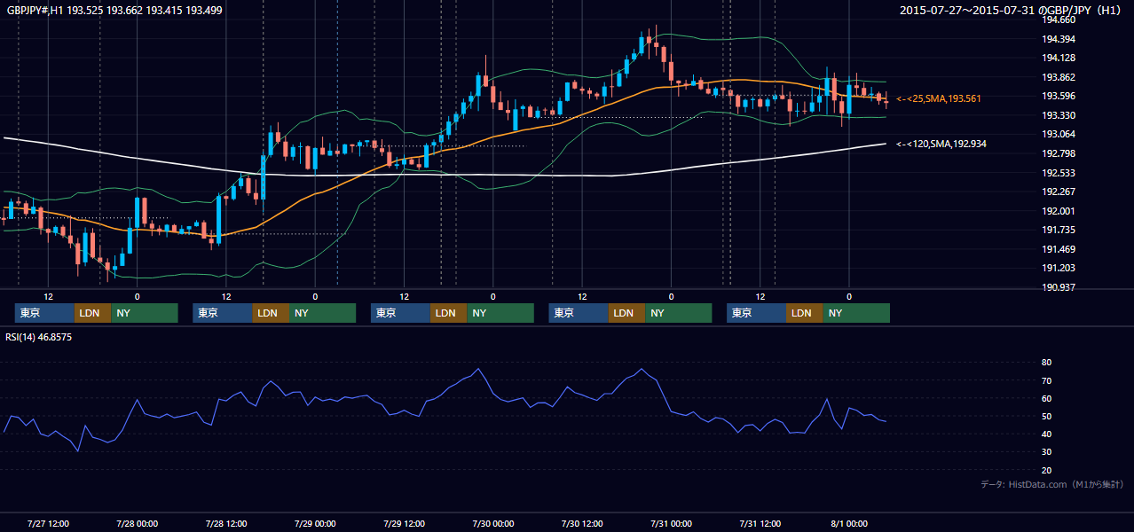Select the 7/30 12:00 time axis label
Screen dimensions: 1134x532
(x=583, y=523)
